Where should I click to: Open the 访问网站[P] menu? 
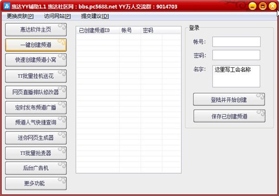coord(57,16)
